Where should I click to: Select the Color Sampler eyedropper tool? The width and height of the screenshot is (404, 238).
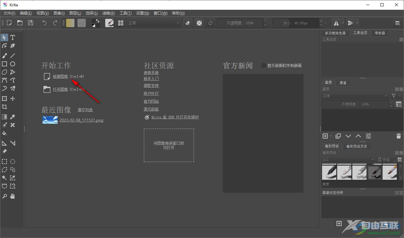tap(13, 117)
